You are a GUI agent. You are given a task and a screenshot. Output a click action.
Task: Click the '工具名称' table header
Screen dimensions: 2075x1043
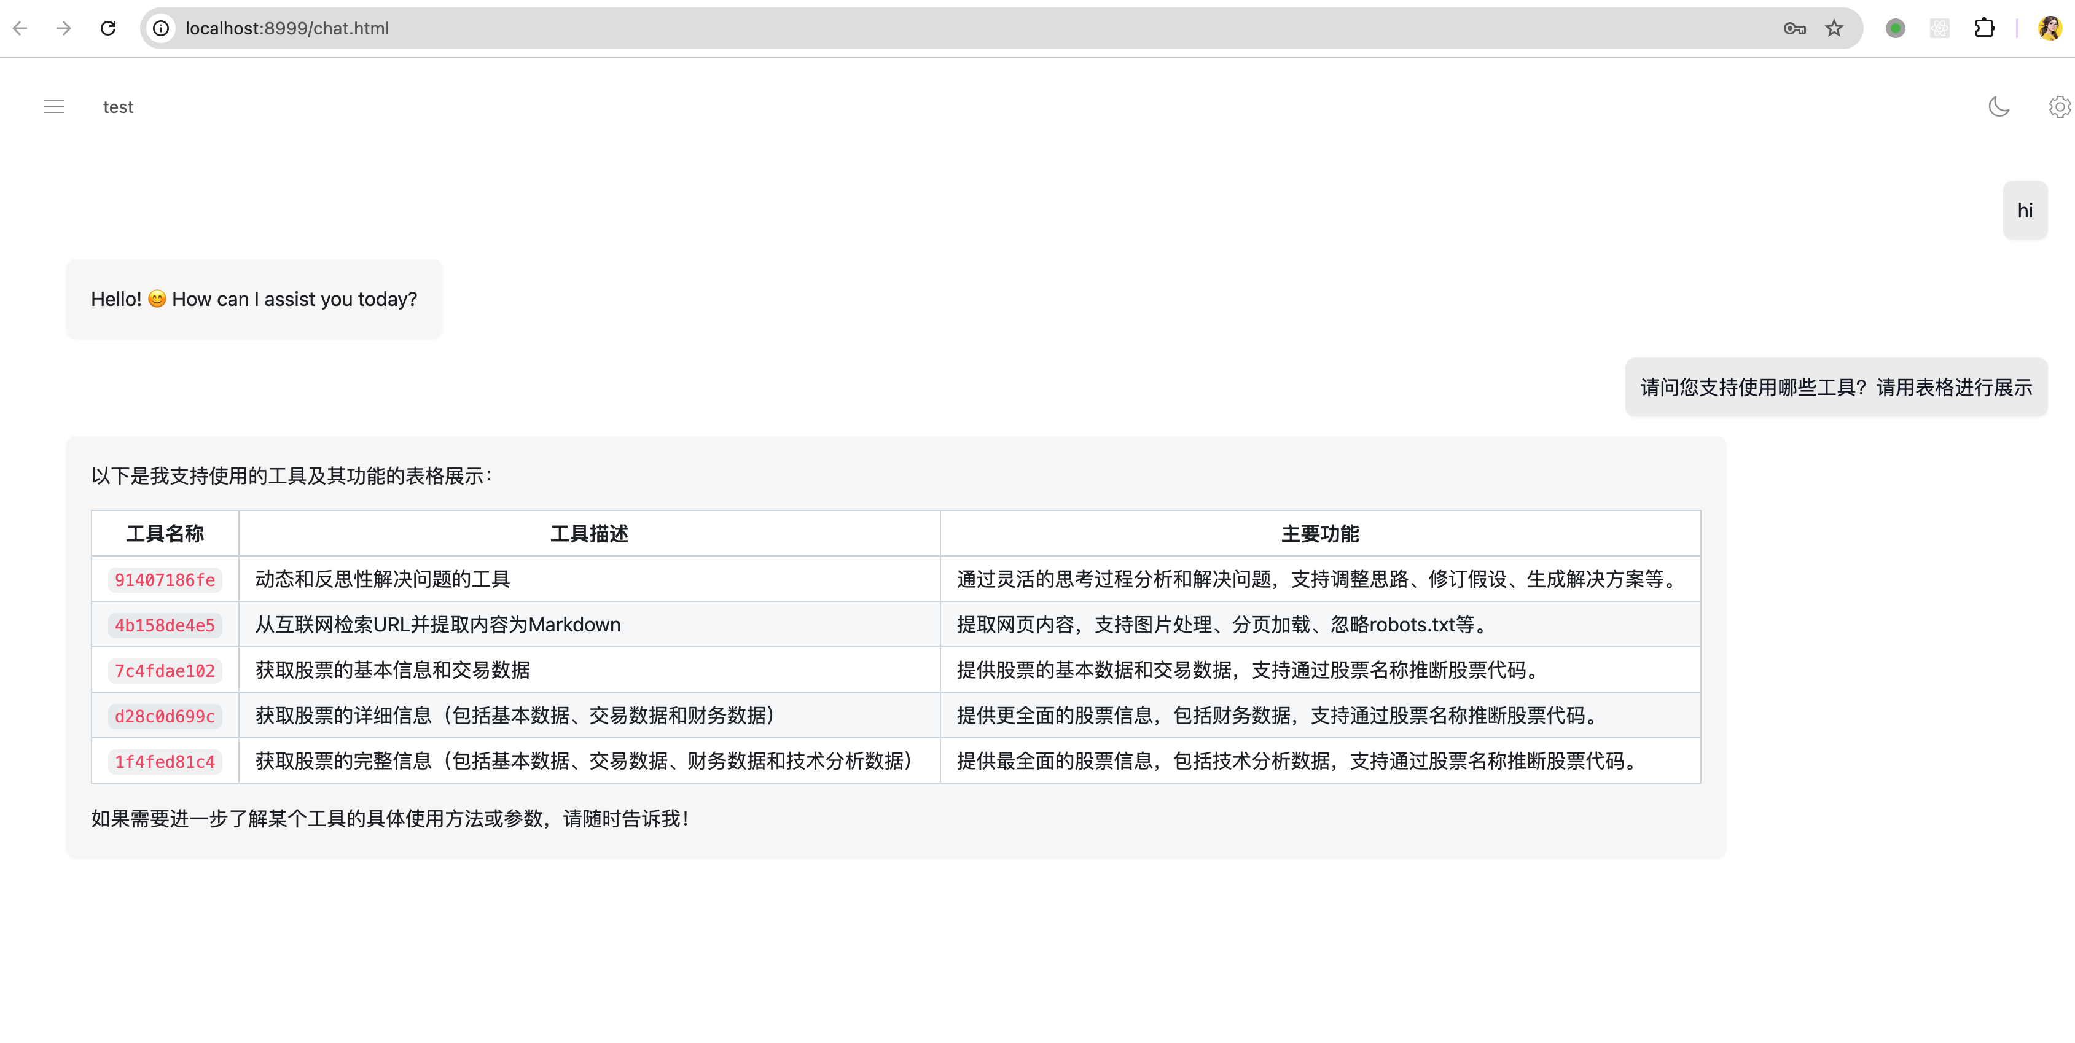165,533
